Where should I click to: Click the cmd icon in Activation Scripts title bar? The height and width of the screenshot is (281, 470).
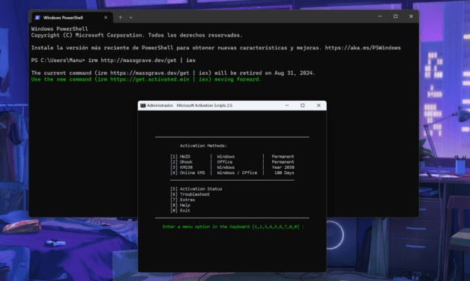click(x=143, y=105)
